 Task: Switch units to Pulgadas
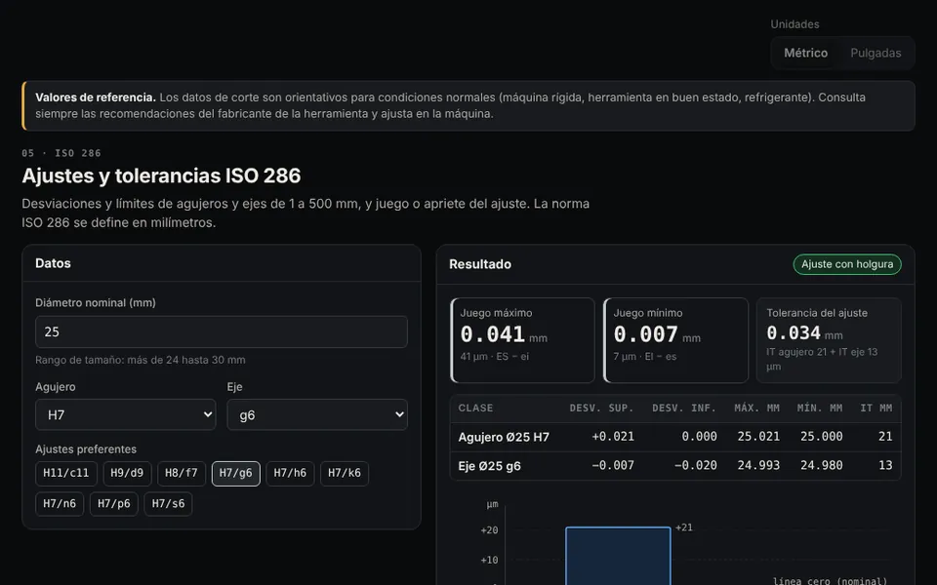(876, 53)
